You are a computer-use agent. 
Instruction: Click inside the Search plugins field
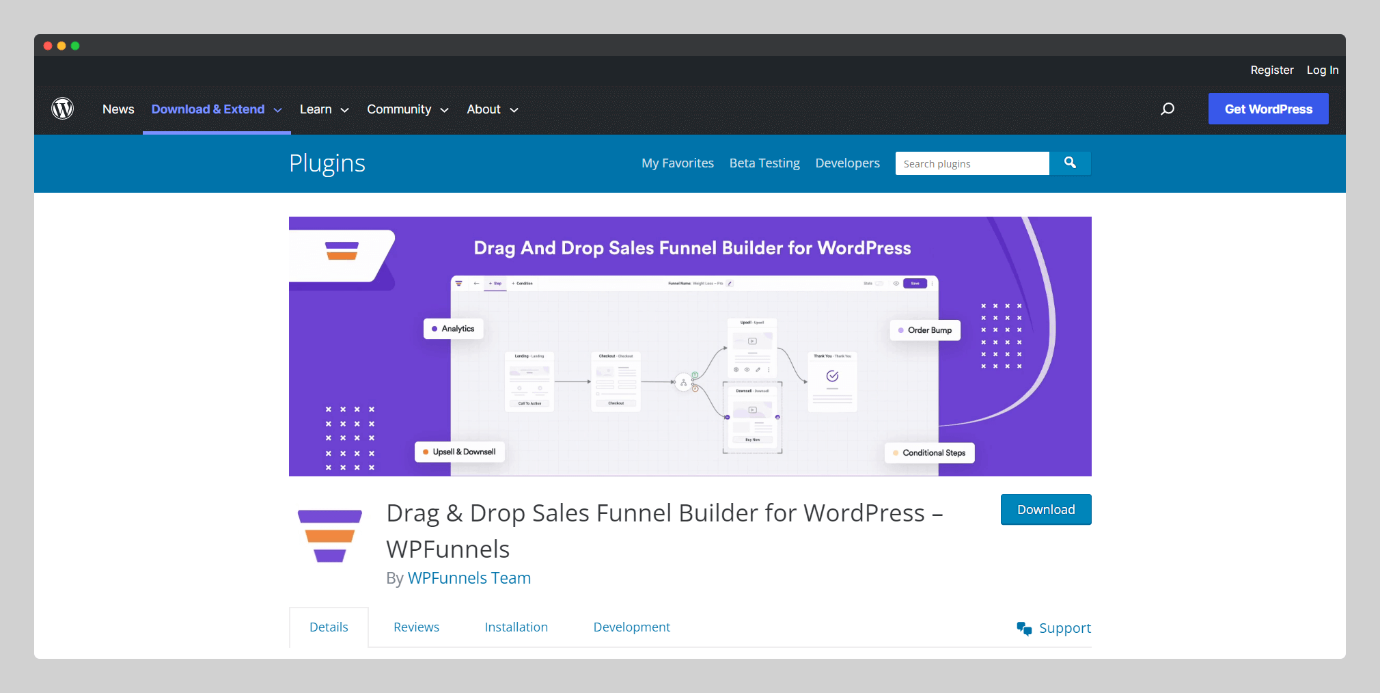971,163
